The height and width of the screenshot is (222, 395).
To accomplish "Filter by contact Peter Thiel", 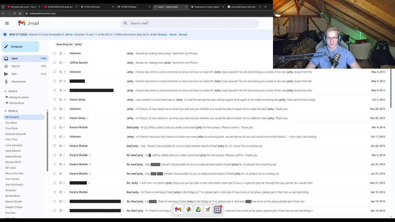I will [11, 139].
